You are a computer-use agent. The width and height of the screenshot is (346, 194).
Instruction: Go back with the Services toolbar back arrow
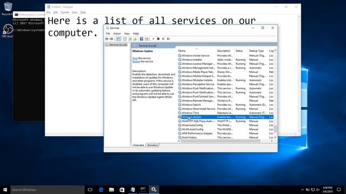107,39
